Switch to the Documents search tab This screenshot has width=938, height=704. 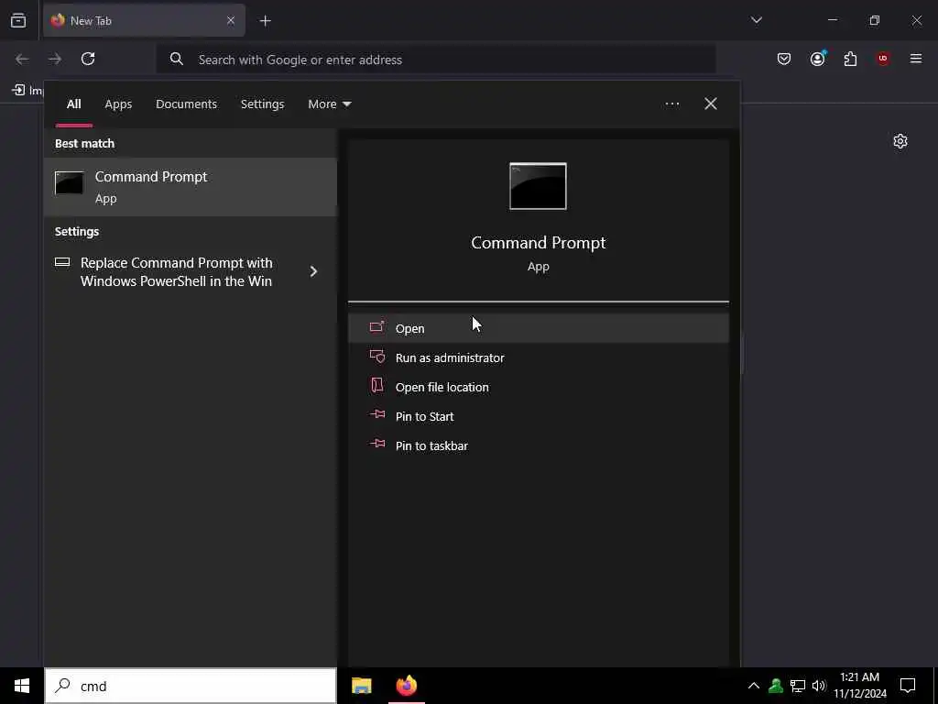point(186,104)
